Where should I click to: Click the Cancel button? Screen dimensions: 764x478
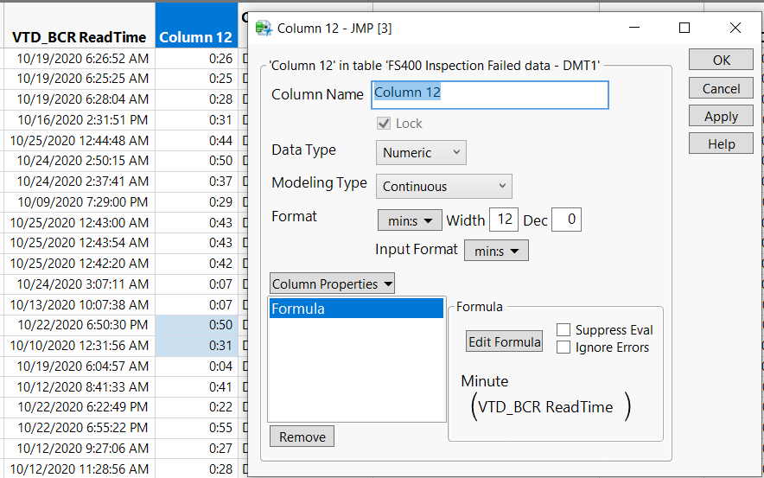click(x=721, y=88)
